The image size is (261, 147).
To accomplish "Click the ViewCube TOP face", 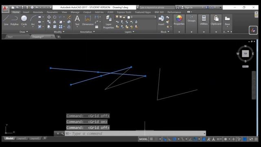I will pyautogui.click(x=246, y=53).
